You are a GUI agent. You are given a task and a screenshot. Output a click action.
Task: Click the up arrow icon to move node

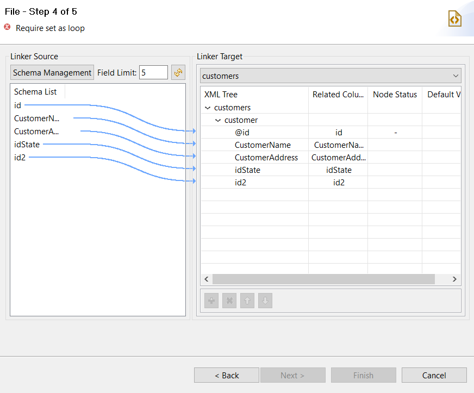tap(247, 300)
